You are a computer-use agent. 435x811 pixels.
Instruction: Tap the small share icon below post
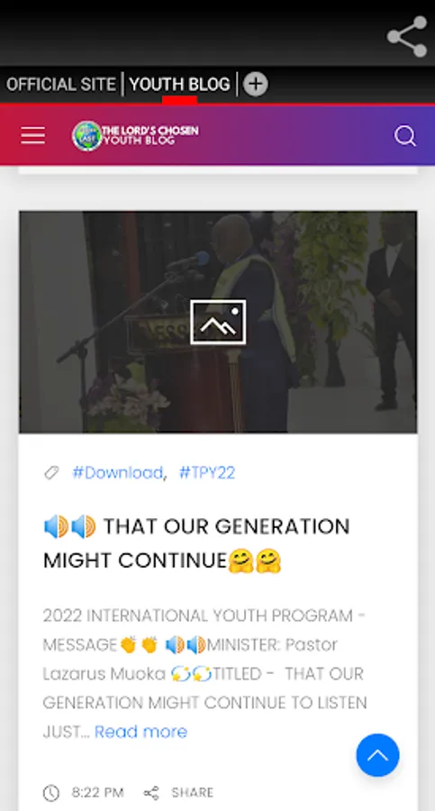point(151,792)
